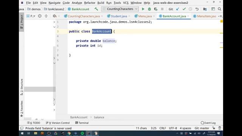
Task: Click the highlighted BankAccount class name in the code
Action: (x=102, y=31)
